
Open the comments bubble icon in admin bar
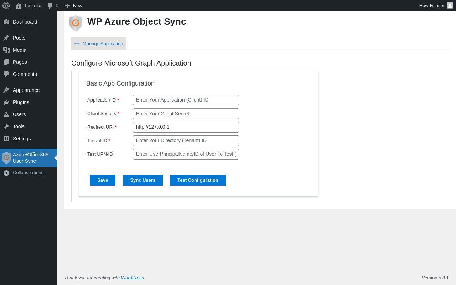(50, 6)
